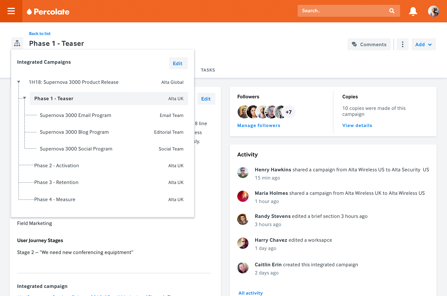The width and height of the screenshot is (447, 296).
Task: Open the three-dot more options menu
Action: pos(403,44)
